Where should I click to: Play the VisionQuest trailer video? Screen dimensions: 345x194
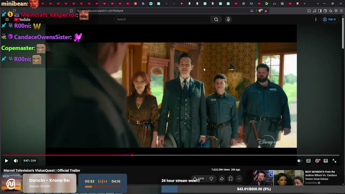(6, 161)
